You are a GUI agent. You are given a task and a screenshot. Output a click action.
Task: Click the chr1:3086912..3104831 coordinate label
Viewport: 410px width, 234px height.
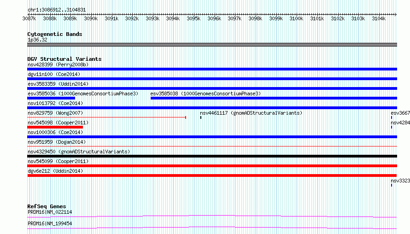point(57,10)
